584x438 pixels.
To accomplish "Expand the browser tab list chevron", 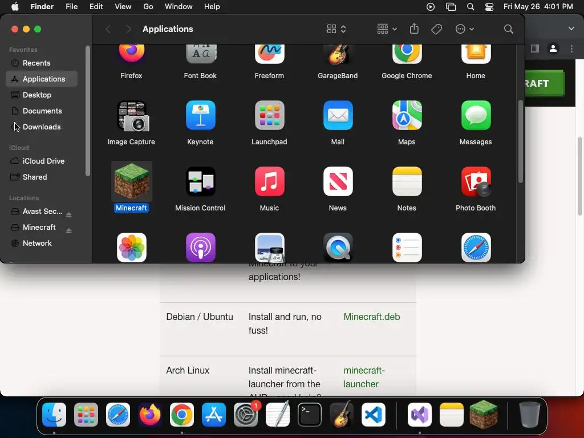I will tap(571, 29).
